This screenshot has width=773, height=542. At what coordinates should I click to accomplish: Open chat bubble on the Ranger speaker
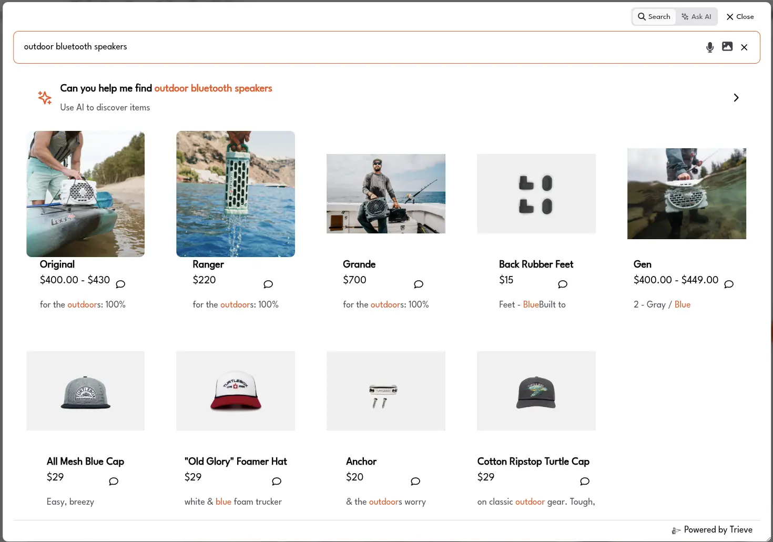pyautogui.click(x=268, y=284)
